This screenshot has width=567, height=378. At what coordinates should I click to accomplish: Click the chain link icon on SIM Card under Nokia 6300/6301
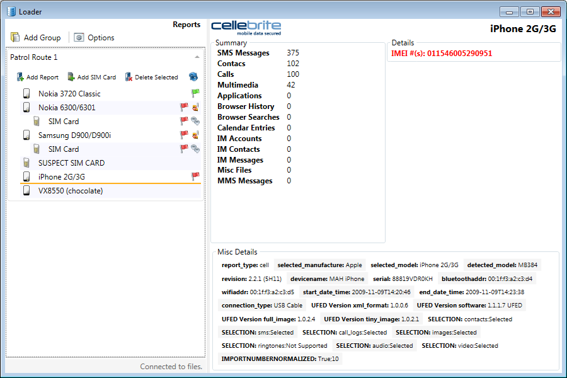coord(195,121)
